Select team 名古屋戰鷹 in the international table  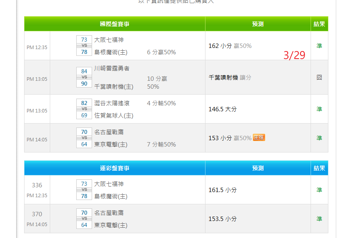click(x=109, y=132)
